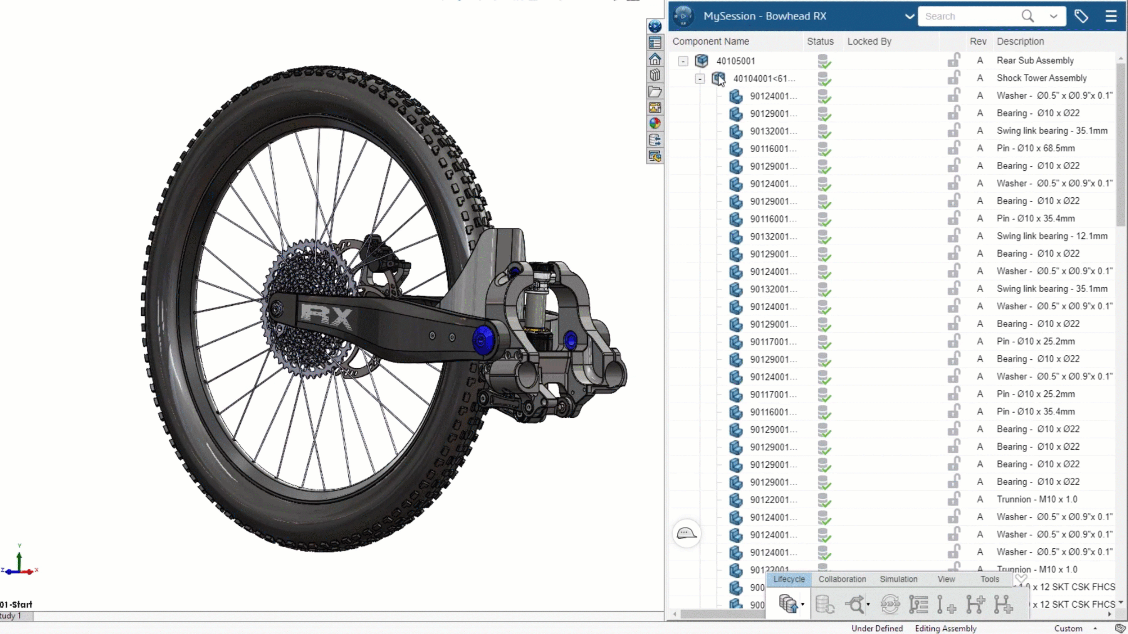The height and width of the screenshot is (634, 1128).
Task: Sort by the Rev column header
Action: click(978, 41)
